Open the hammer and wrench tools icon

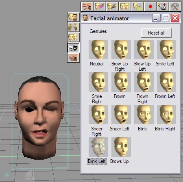pos(175,6)
